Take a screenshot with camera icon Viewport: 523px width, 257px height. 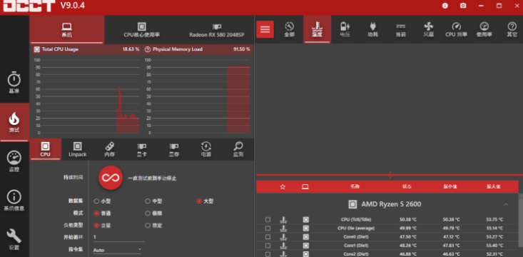point(463,6)
